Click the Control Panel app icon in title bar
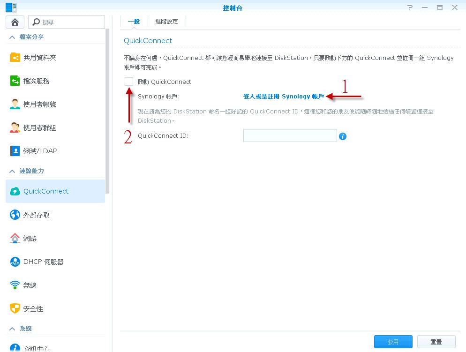This screenshot has width=466, height=352. [11, 7]
